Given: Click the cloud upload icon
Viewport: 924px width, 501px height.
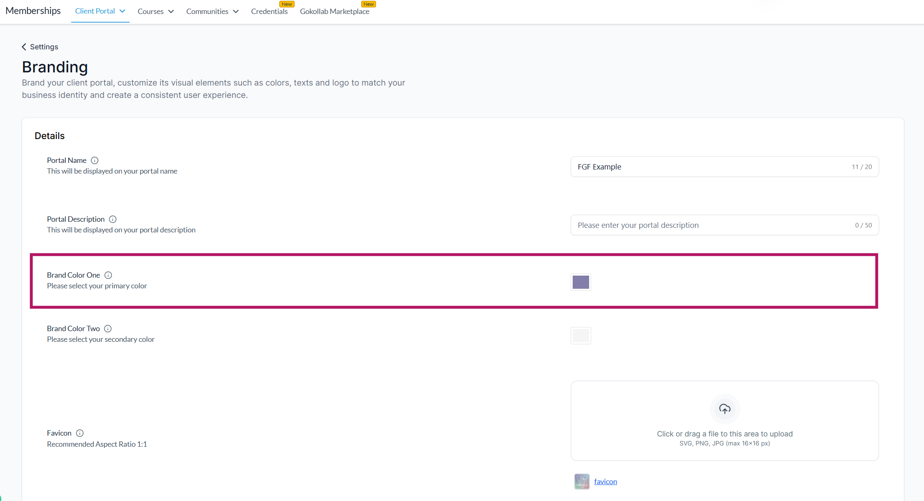Looking at the screenshot, I should (724, 409).
